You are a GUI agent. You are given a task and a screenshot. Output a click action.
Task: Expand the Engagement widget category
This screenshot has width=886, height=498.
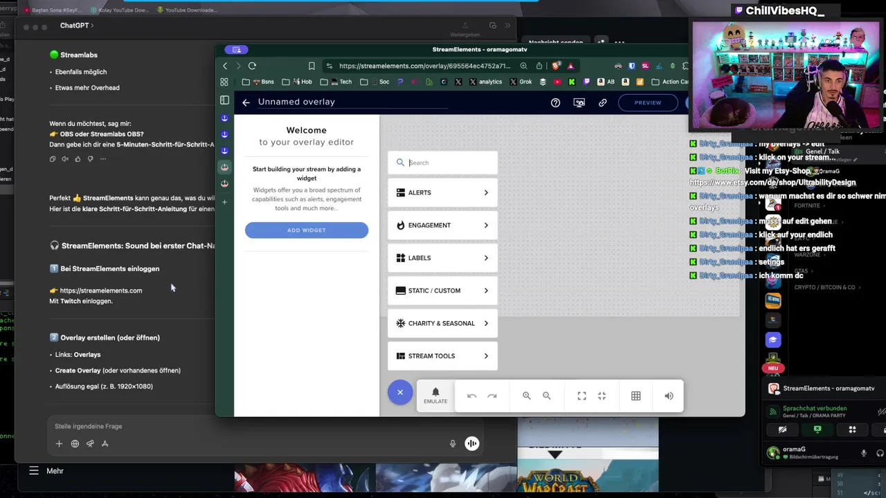pyautogui.click(x=442, y=225)
